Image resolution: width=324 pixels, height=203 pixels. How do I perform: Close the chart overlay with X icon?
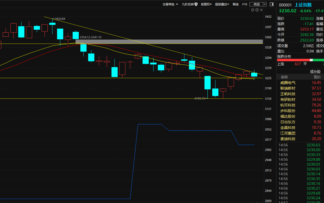[x=261, y=10]
